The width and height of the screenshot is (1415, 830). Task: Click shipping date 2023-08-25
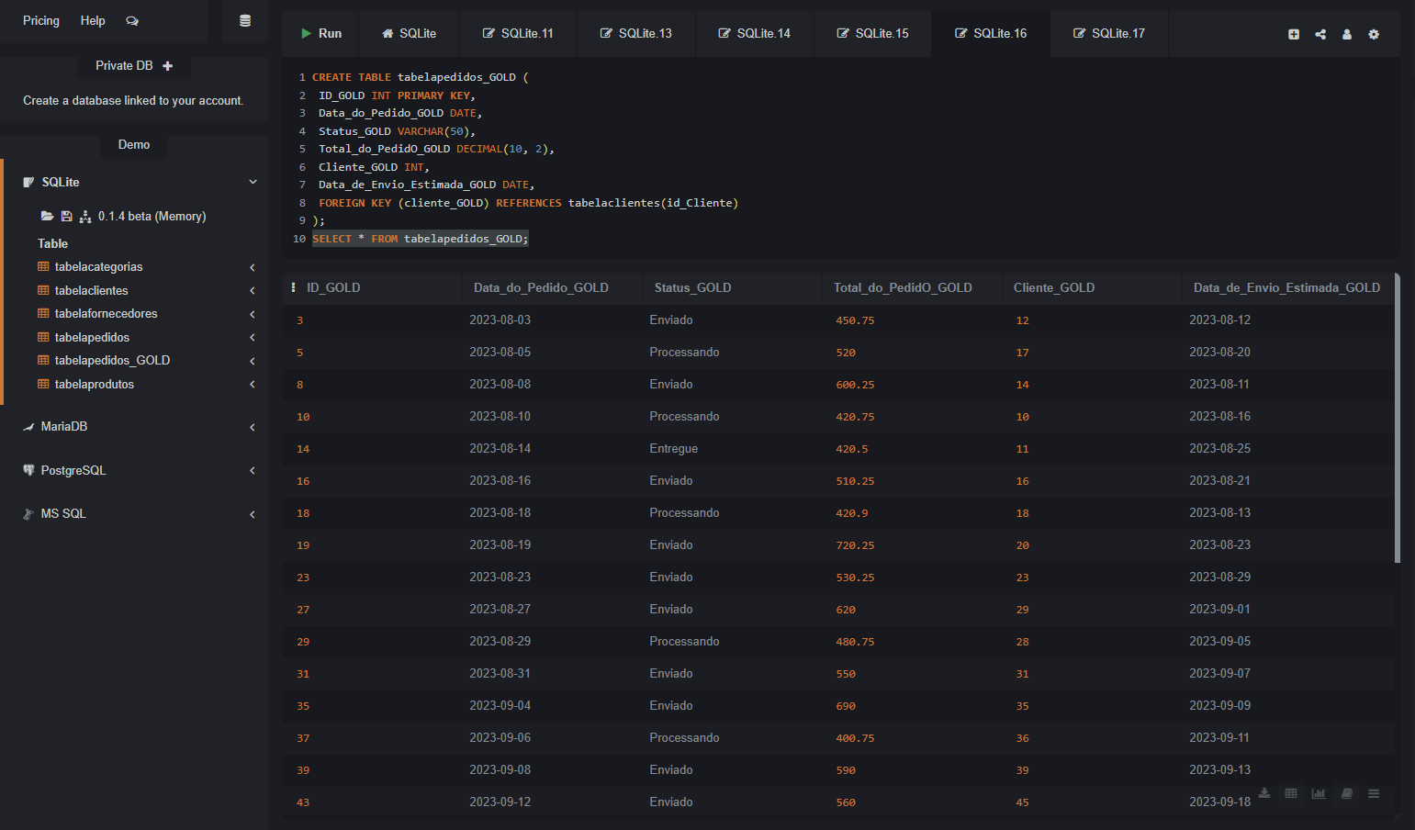pos(1219,449)
